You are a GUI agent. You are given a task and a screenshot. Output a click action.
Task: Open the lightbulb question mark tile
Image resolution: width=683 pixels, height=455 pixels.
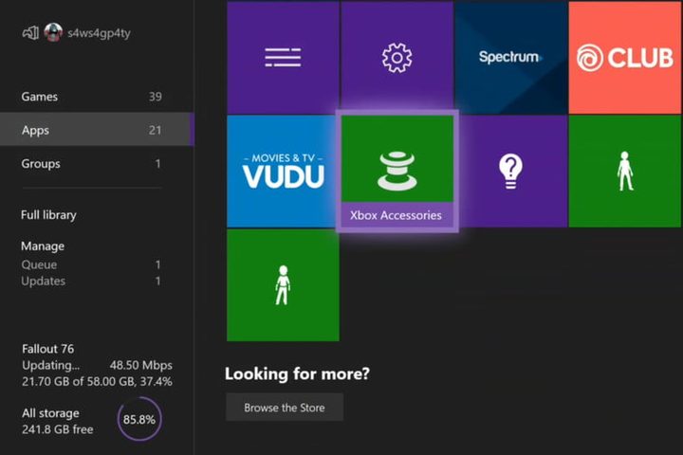(510, 172)
